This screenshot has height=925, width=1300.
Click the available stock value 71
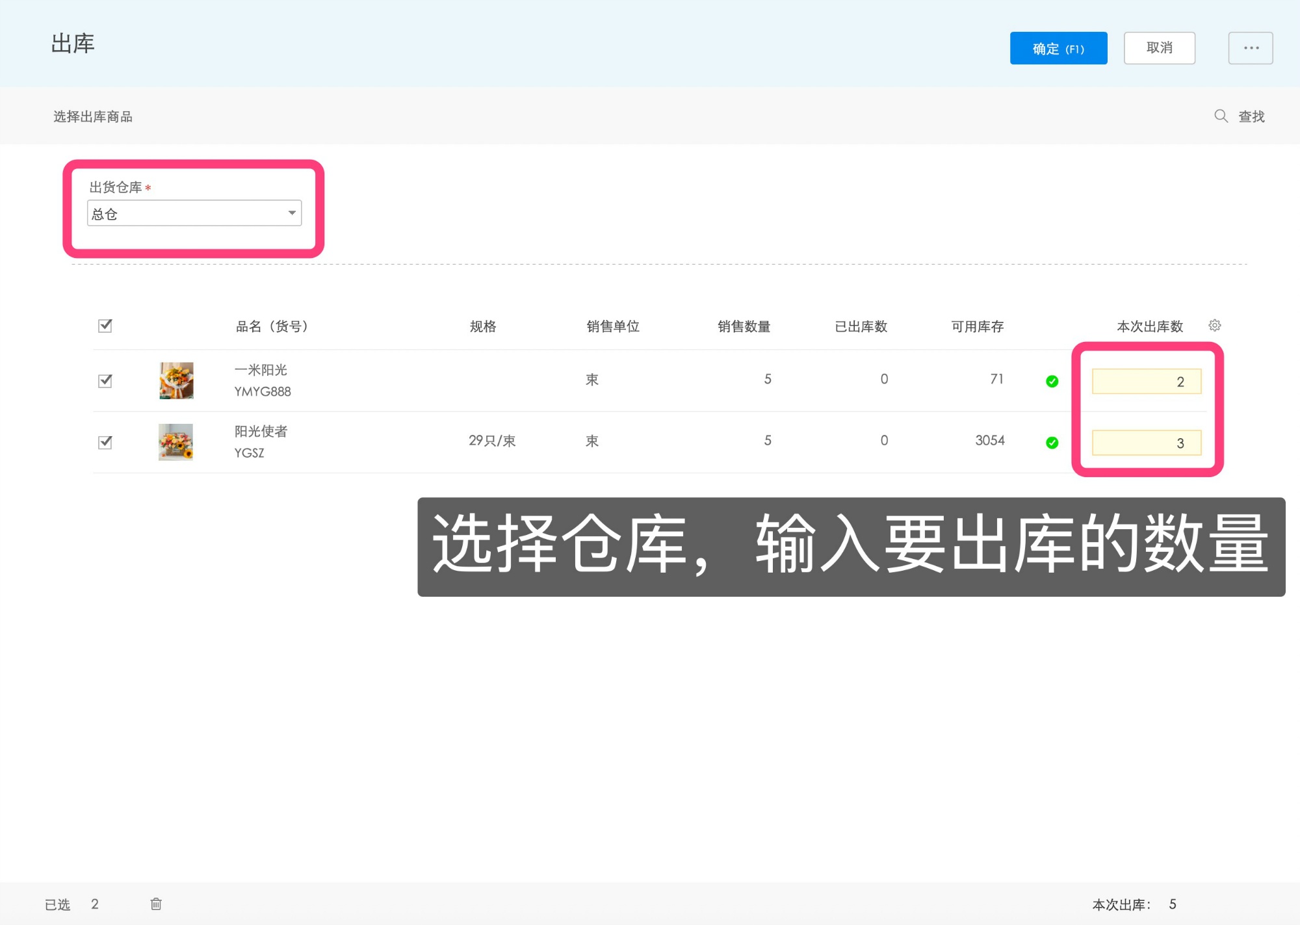[996, 379]
